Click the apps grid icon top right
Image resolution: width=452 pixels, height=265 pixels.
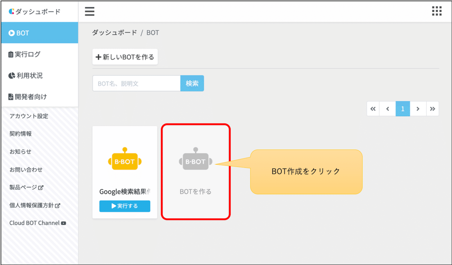pos(437,11)
